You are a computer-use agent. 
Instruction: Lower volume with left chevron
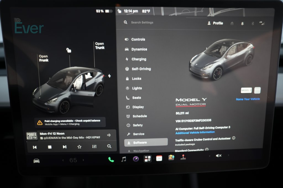(209, 156)
